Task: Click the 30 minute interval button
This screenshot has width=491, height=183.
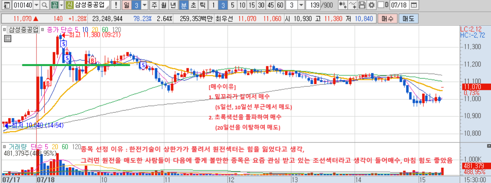Action: click(261, 5)
